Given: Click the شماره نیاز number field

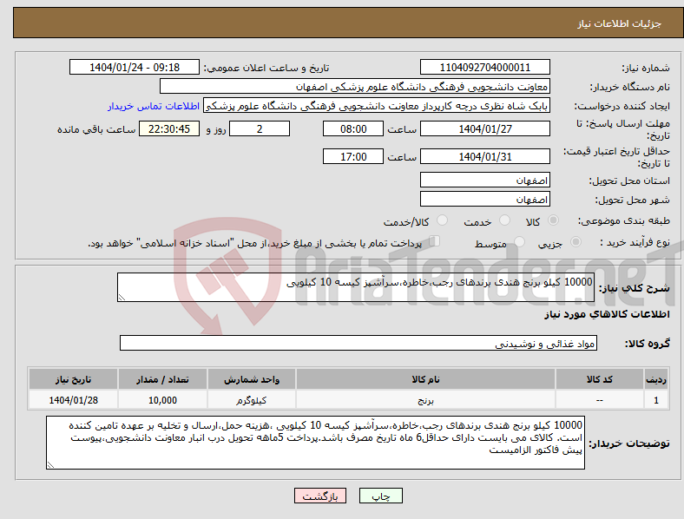Looking at the screenshot, I should 485,68.
